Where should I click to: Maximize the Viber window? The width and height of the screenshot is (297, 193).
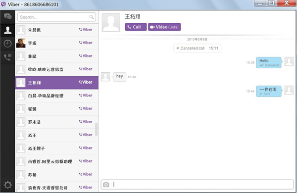pyautogui.click(x=271, y=3)
